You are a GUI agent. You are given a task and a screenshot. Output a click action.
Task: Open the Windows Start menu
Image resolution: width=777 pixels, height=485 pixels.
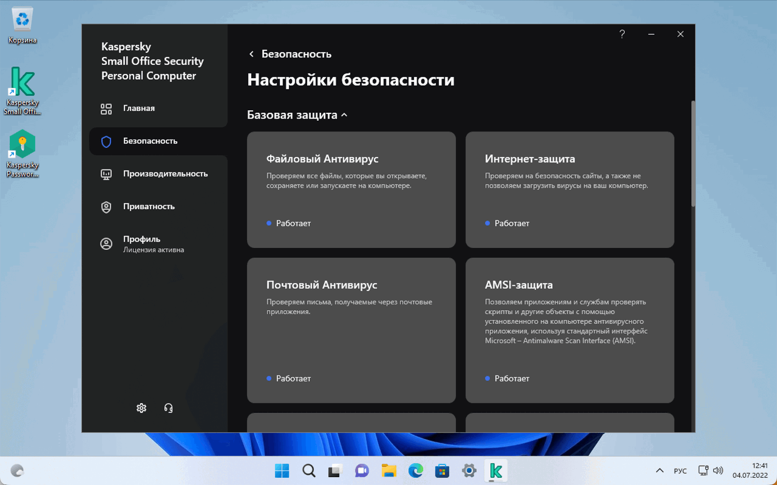(282, 471)
